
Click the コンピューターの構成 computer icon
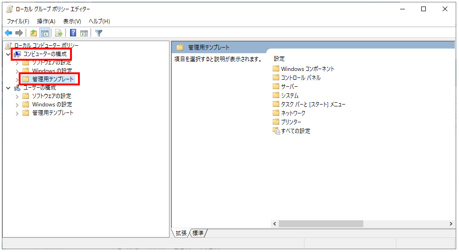click(17, 54)
